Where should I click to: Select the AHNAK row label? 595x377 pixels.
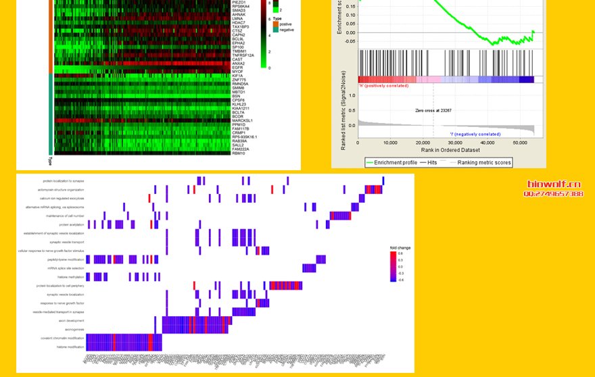(239, 14)
